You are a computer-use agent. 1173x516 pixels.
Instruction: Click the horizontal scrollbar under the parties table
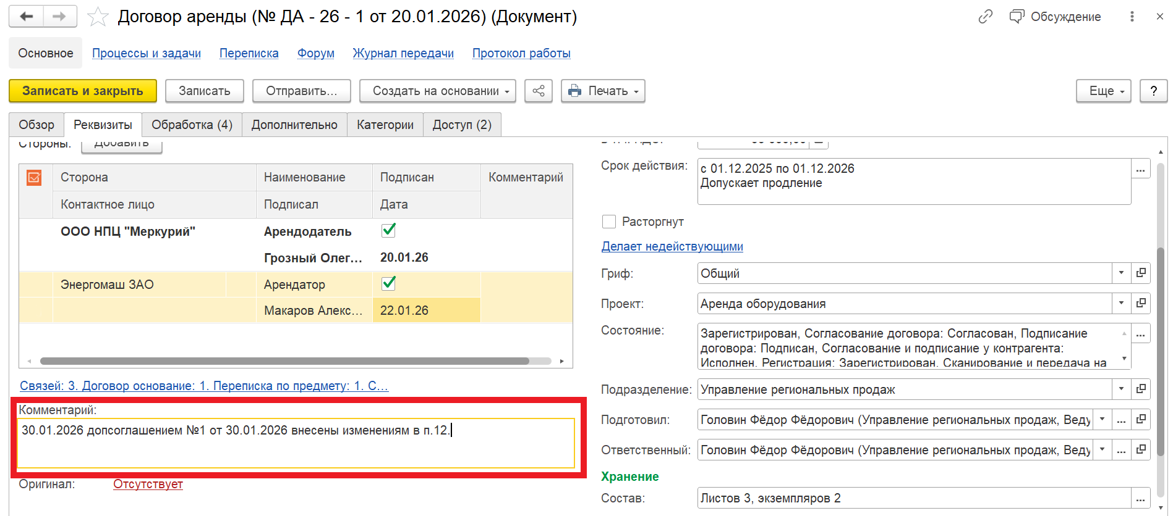284,361
